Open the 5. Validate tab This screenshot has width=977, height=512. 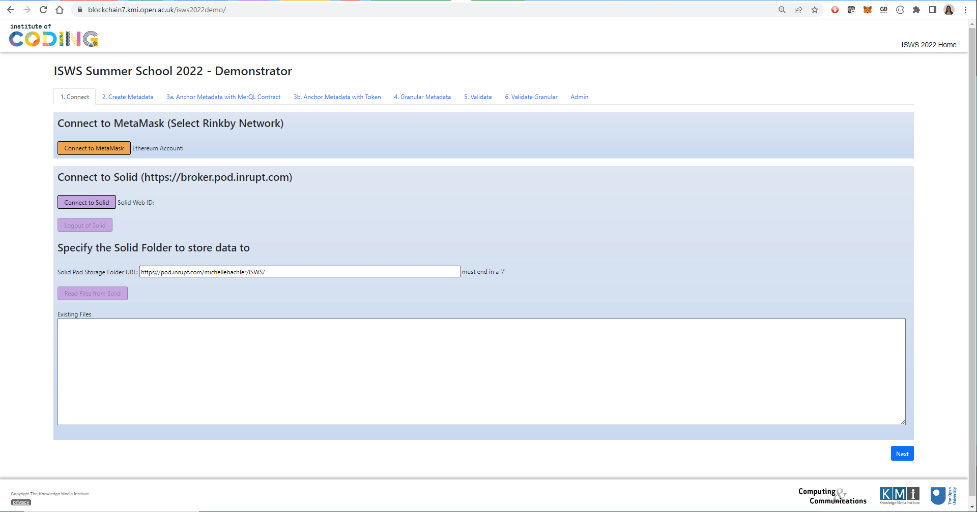pyautogui.click(x=478, y=97)
